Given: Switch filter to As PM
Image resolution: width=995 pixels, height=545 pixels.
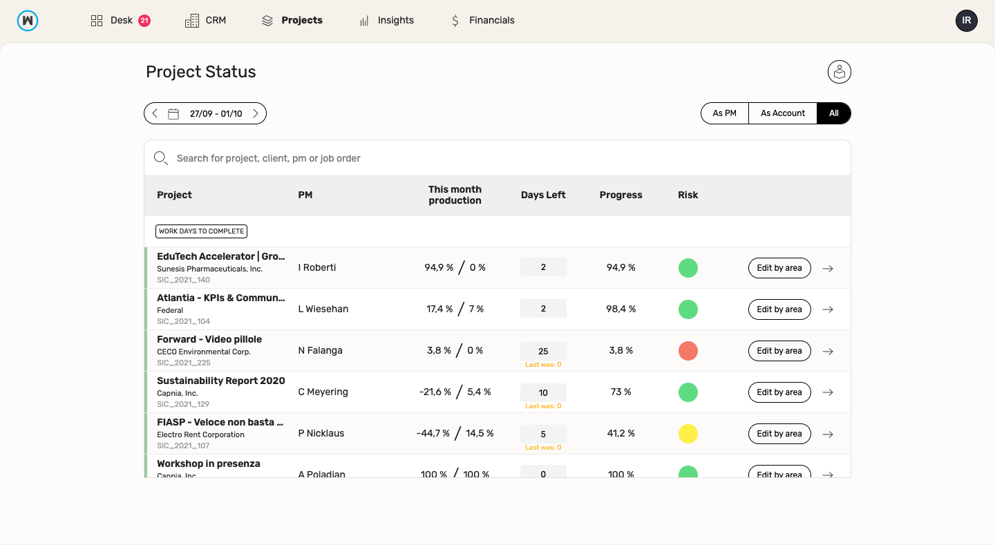Looking at the screenshot, I should tap(724, 113).
